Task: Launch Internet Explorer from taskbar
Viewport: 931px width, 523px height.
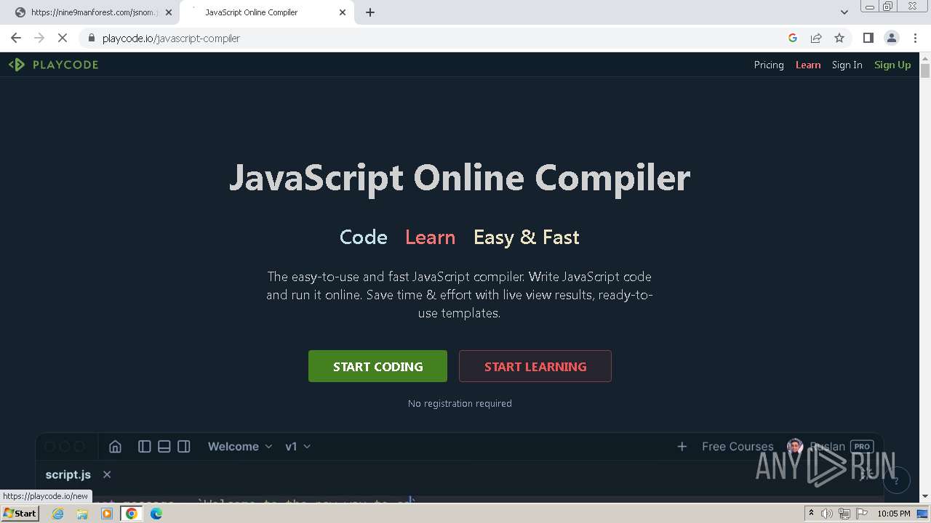Action: point(58,514)
